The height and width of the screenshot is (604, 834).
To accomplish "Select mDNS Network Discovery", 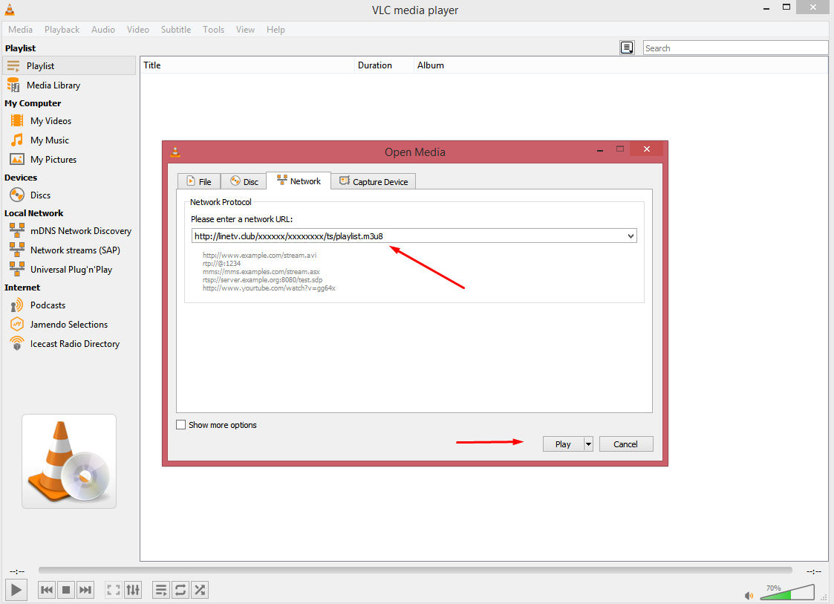I will pos(69,231).
